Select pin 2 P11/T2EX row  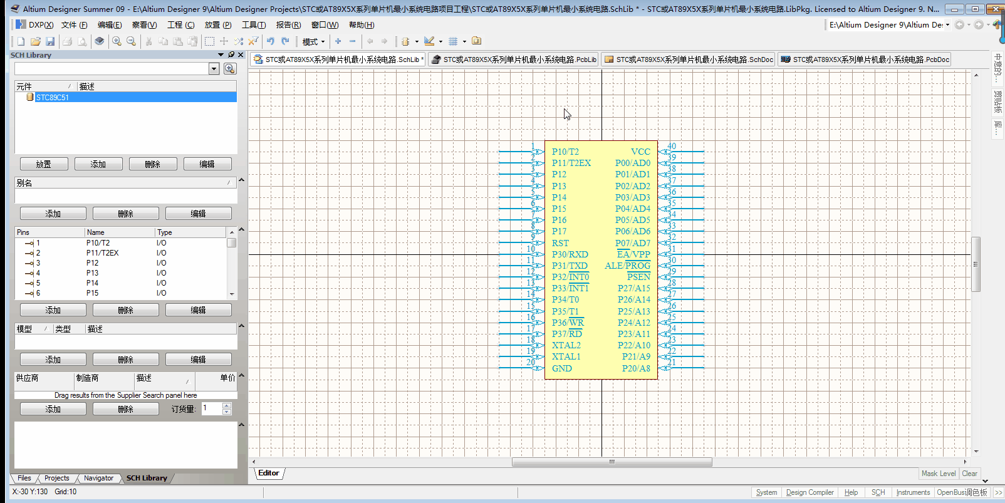click(x=121, y=253)
